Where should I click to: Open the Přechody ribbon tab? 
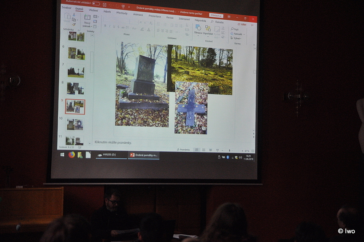[x=122, y=13]
